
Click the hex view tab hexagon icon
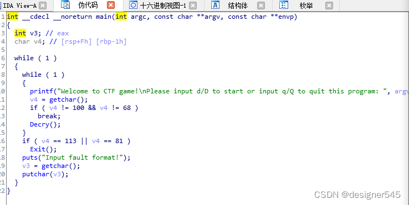[134, 5]
